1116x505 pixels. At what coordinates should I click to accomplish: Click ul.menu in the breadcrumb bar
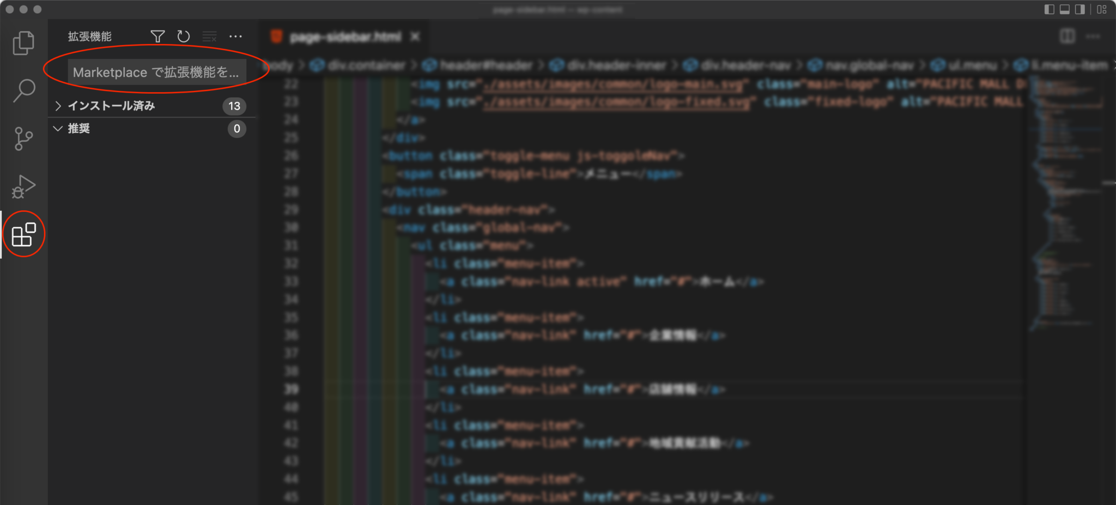click(974, 65)
